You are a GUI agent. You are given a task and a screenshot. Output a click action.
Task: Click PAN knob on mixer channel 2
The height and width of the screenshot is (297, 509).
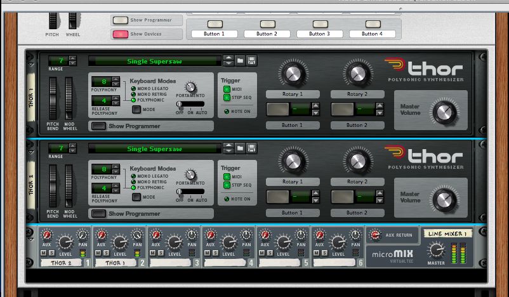pyautogui.click(x=137, y=235)
